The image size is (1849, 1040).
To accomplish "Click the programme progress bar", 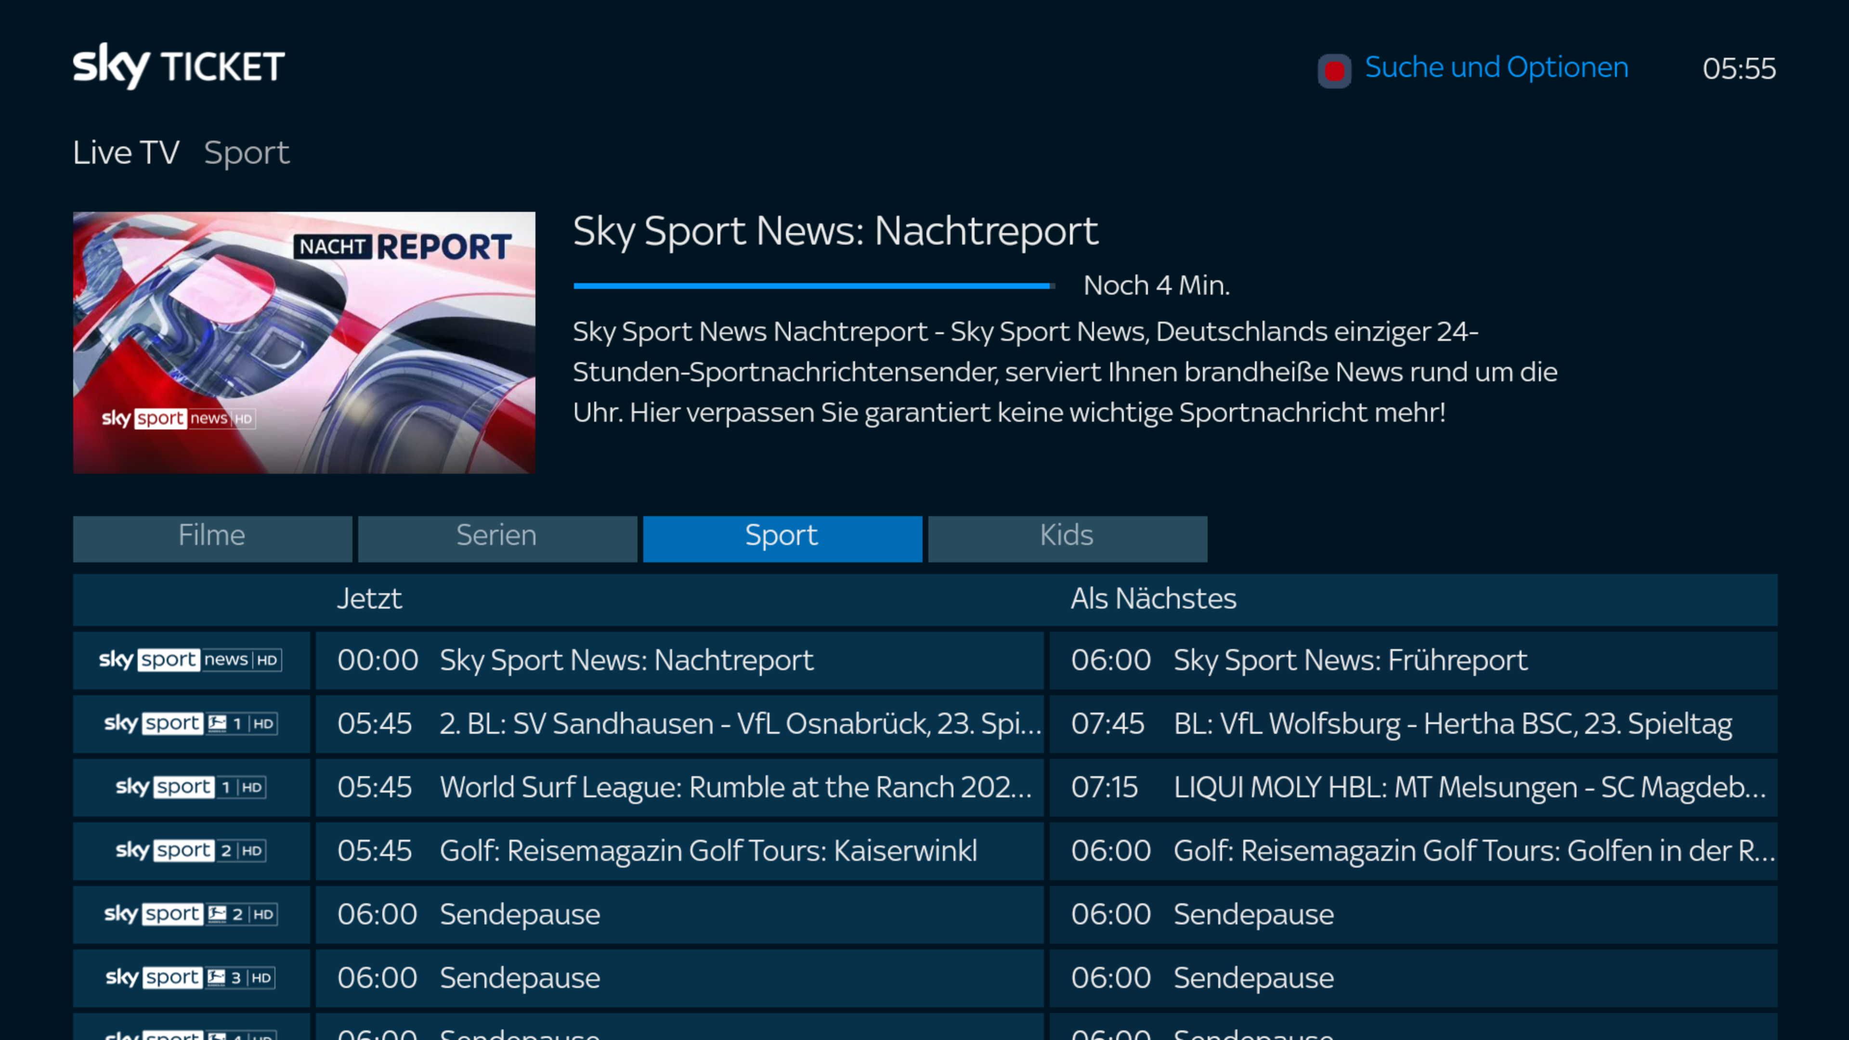I will (x=814, y=286).
